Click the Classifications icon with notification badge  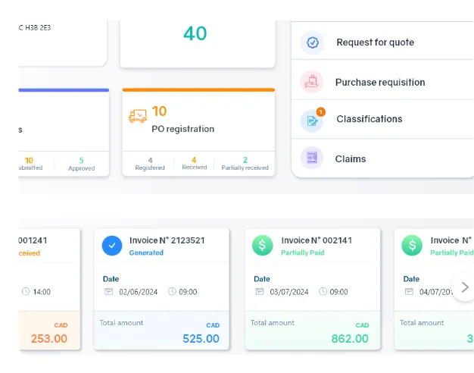pyautogui.click(x=312, y=120)
